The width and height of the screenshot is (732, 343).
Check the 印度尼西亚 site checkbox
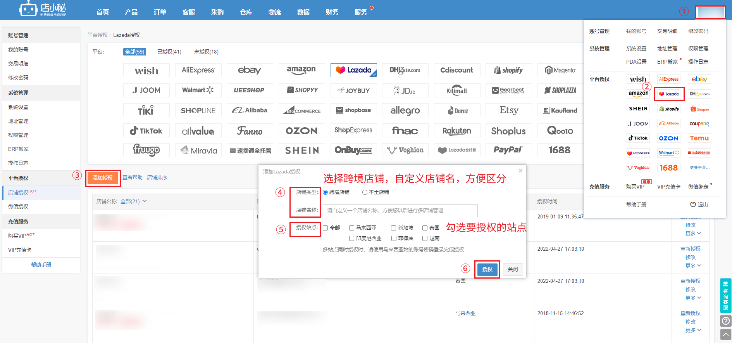(x=351, y=238)
